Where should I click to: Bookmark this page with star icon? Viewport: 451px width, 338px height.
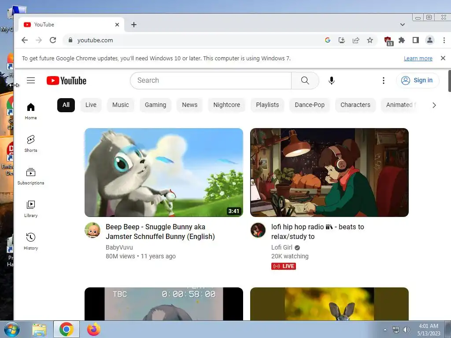point(370,40)
